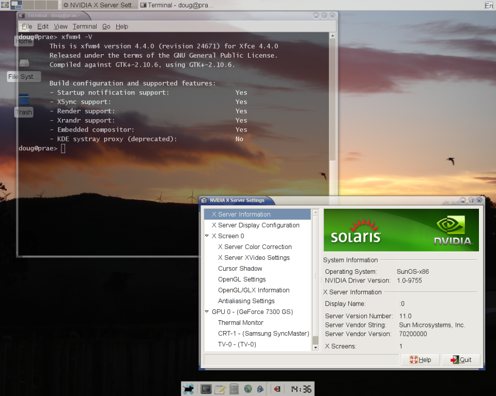Click the Terminal window title icon
Viewport: 496px width, 396px height.
(22, 15)
